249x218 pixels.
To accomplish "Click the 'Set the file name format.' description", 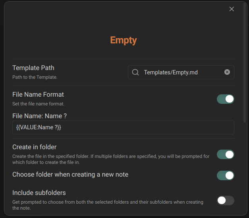I will point(39,104).
